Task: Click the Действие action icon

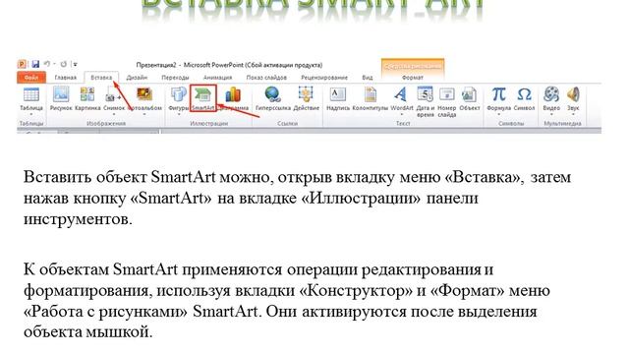Action: click(306, 94)
